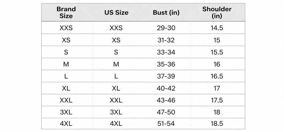The image size is (284, 132).
Task: Click the XS cell under US Size
Action: (x=116, y=40)
